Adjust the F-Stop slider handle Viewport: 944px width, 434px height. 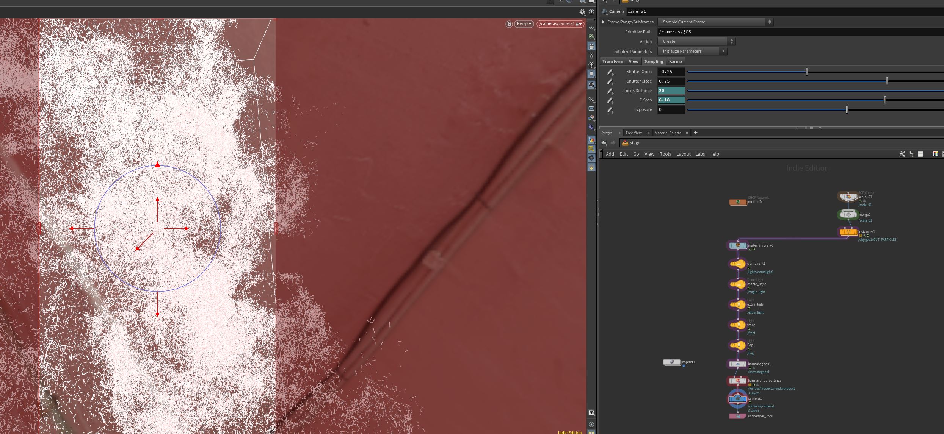point(884,100)
